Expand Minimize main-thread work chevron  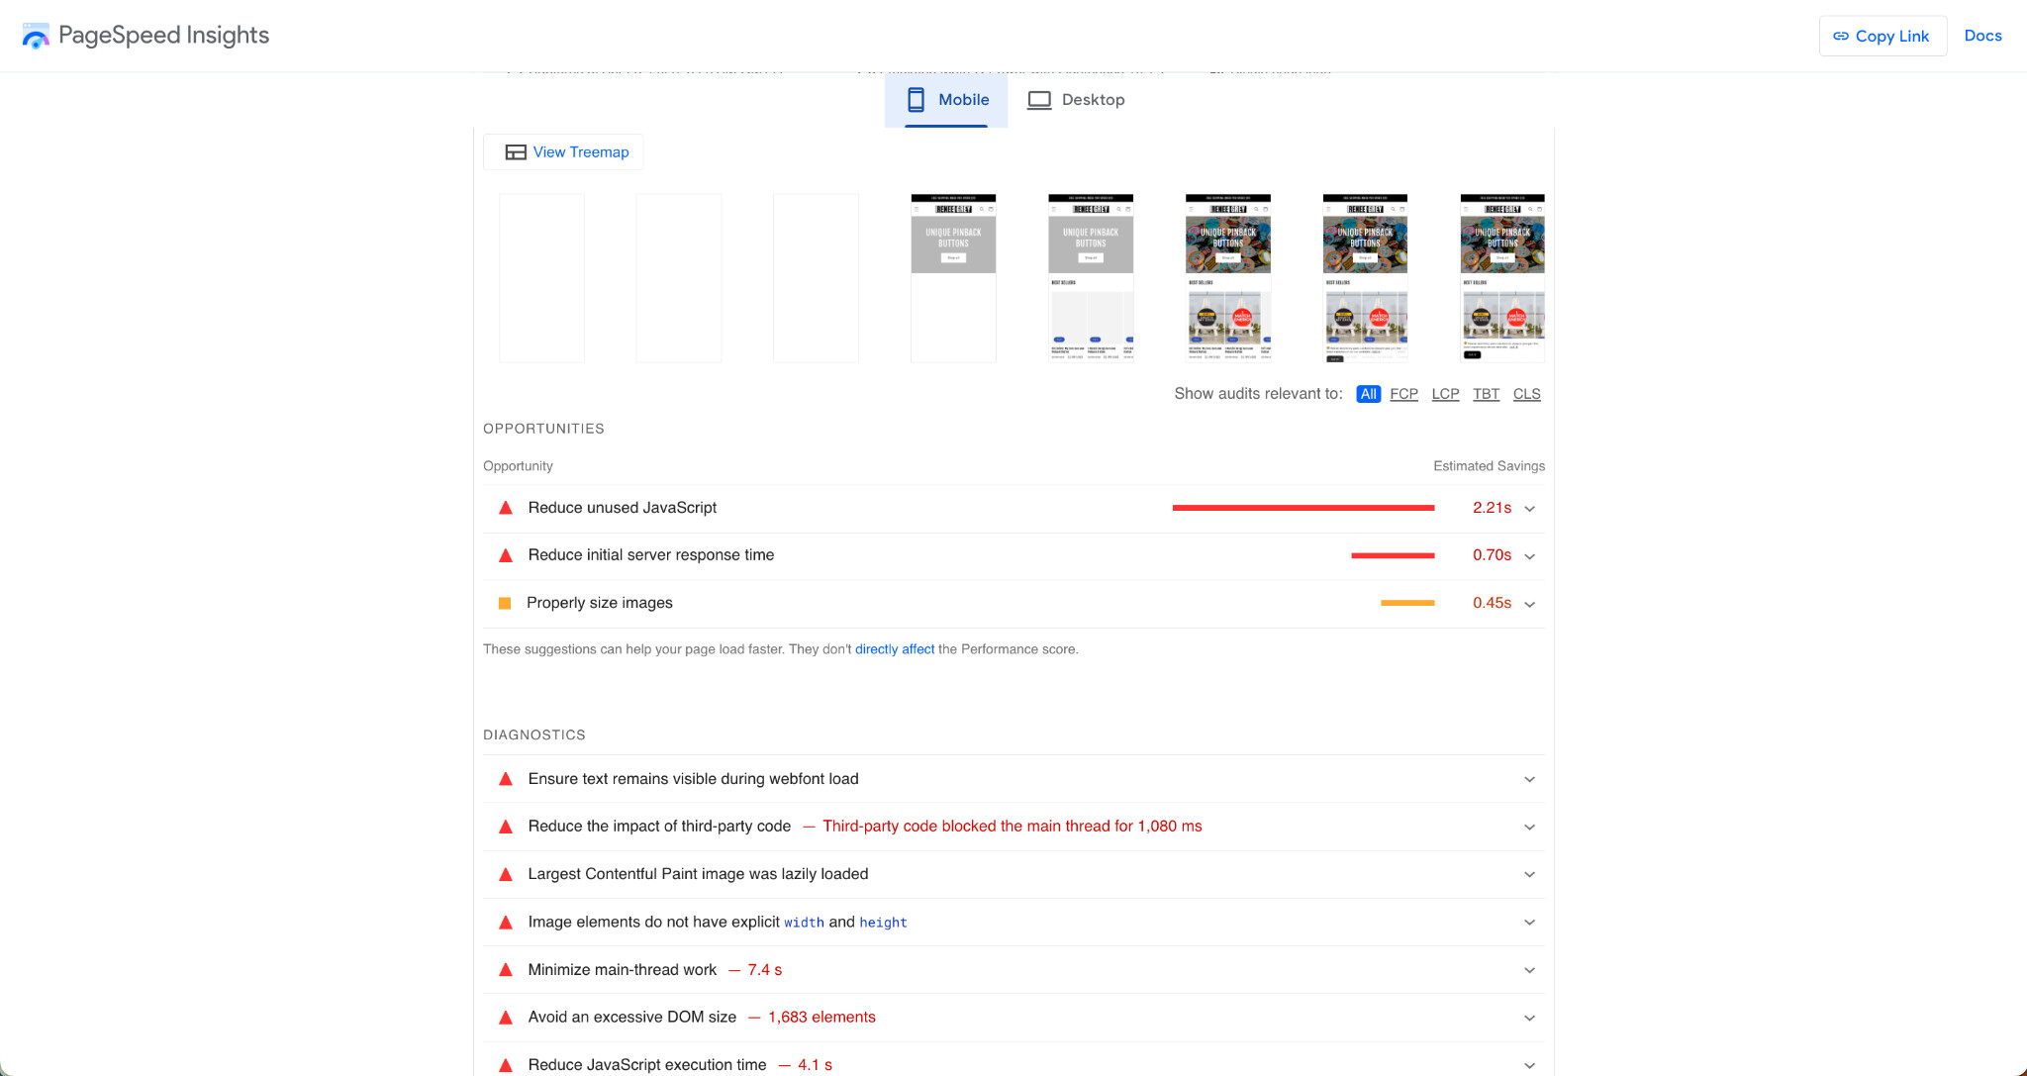pos(1529,970)
